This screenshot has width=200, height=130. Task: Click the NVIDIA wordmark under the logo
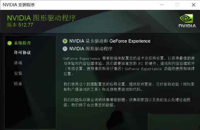(x=187, y=26)
